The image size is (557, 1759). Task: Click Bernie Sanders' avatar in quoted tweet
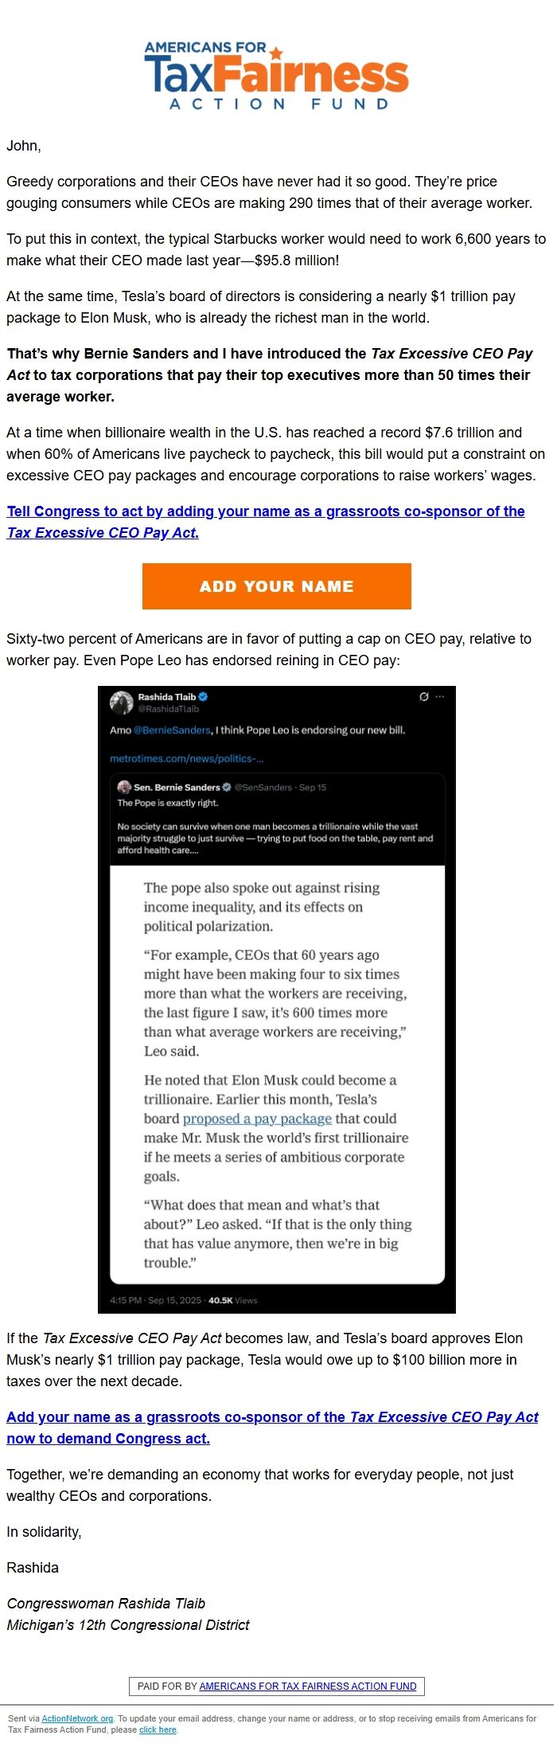(124, 787)
